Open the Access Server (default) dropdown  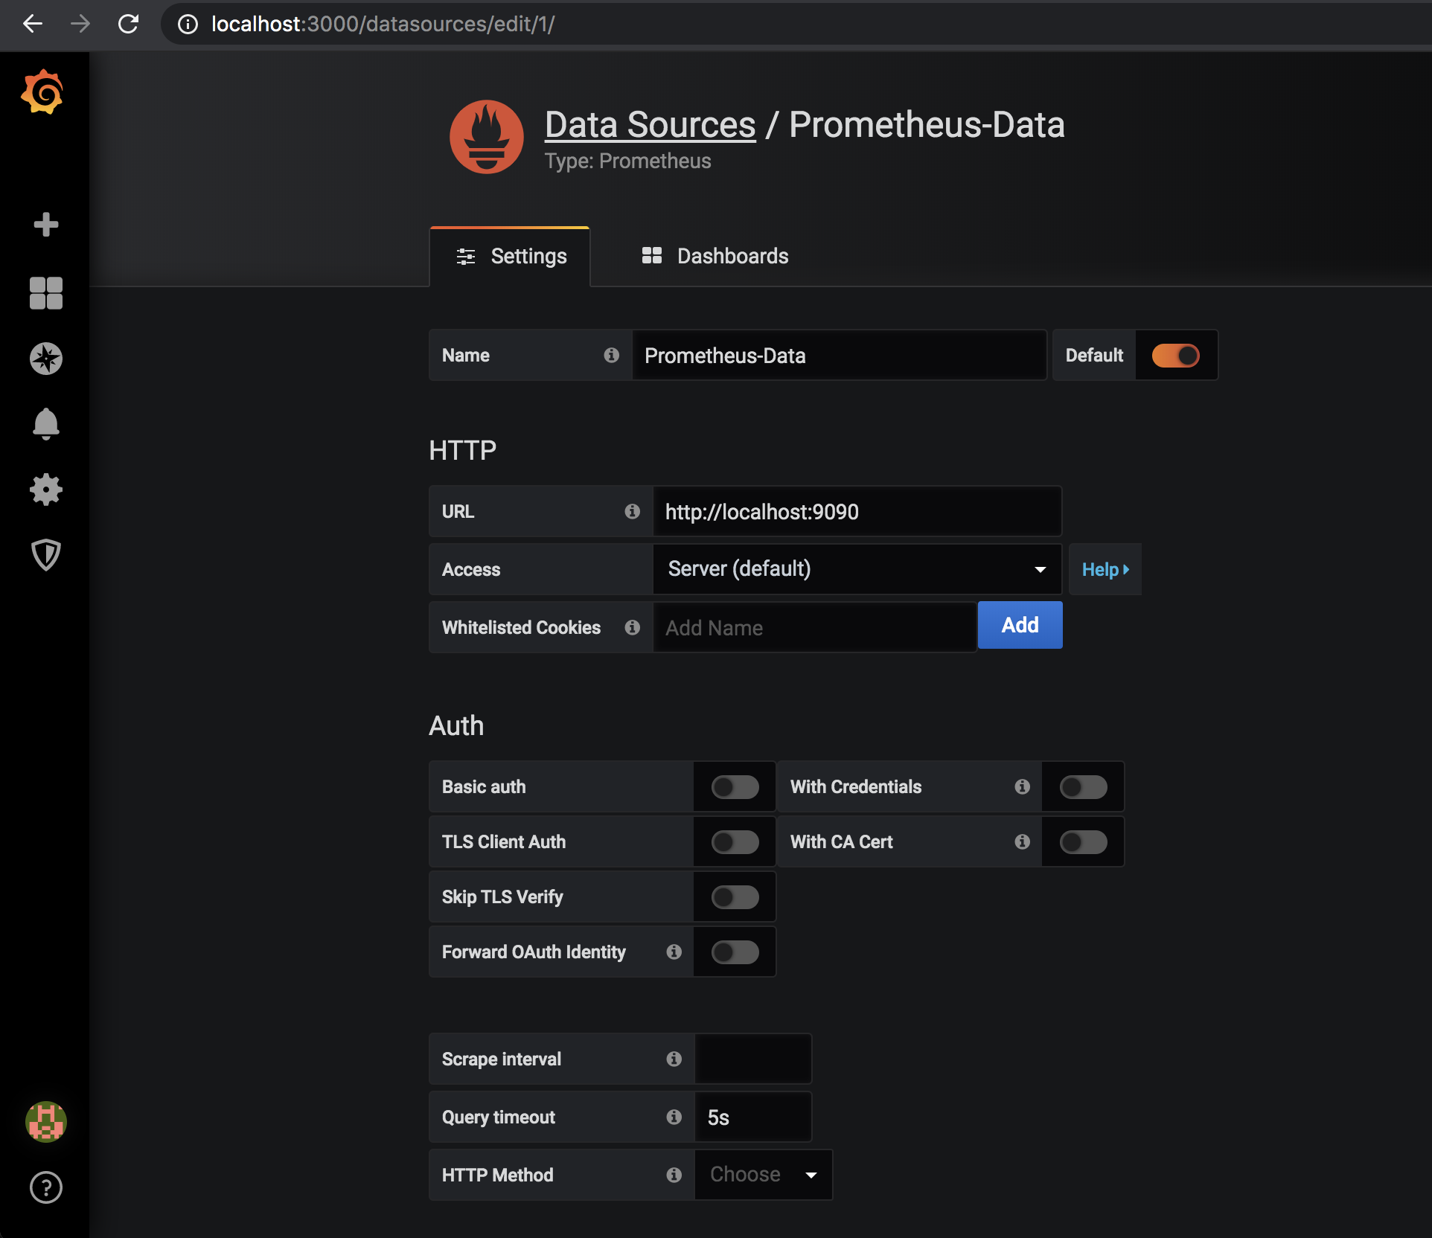[857, 569]
